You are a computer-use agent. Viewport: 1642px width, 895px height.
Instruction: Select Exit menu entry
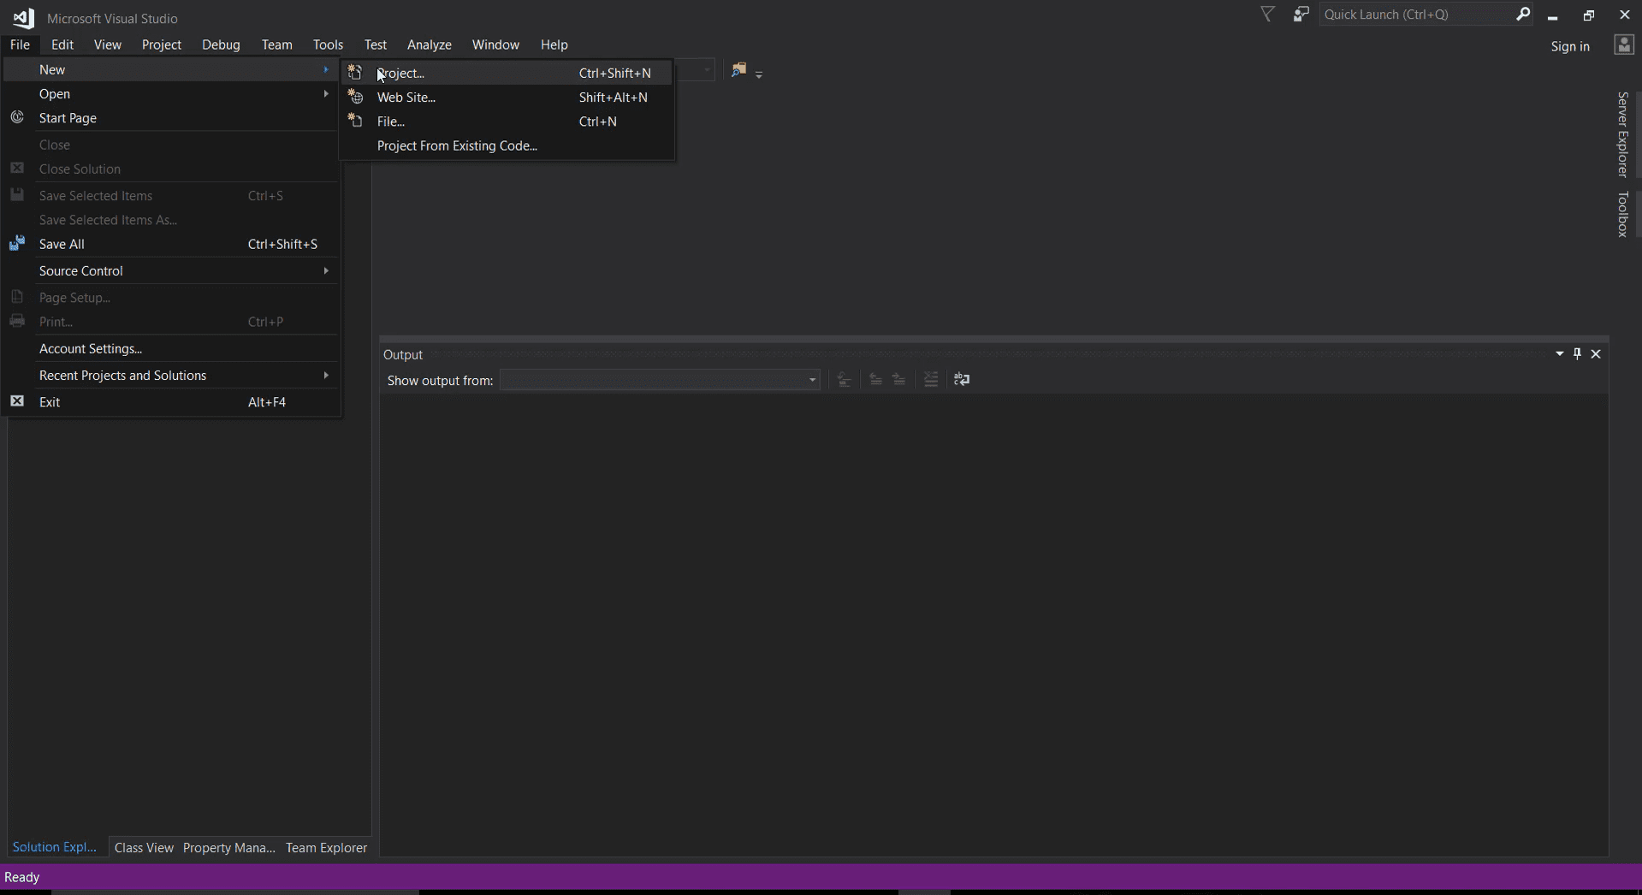(171, 401)
